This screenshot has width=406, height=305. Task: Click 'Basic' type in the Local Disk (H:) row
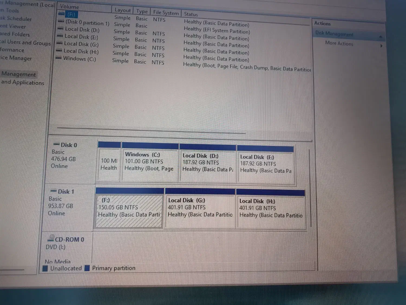(x=140, y=54)
